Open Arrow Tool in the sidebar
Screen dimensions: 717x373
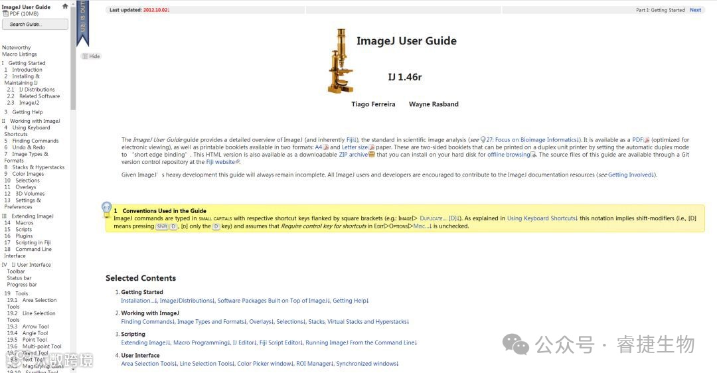pyautogui.click(x=36, y=327)
